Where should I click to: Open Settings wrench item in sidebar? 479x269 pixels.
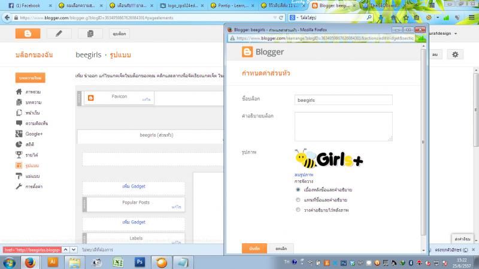(34, 186)
